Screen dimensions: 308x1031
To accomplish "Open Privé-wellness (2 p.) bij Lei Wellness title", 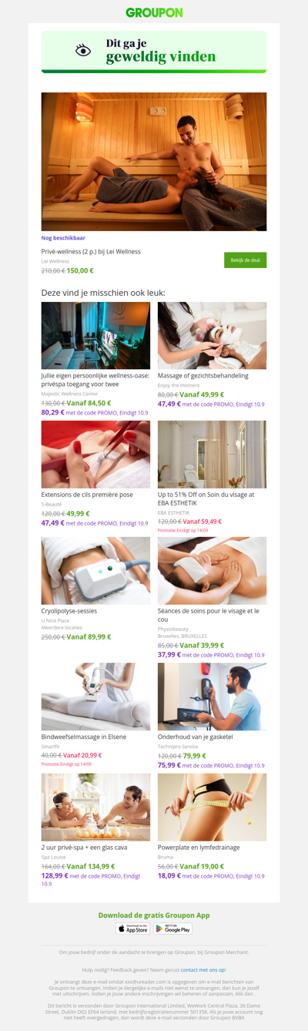I will 91,251.
